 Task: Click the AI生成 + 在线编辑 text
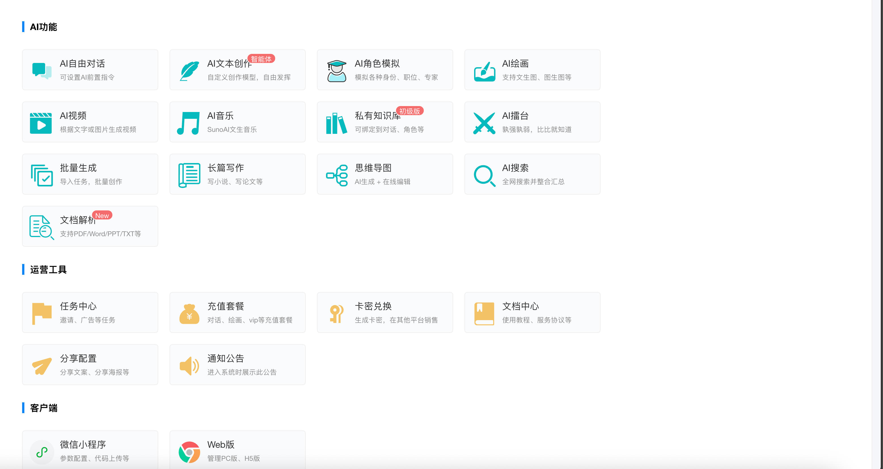(x=383, y=182)
